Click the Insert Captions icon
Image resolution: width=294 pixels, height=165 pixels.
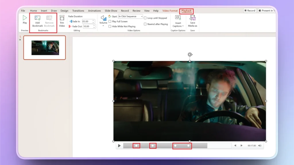click(x=178, y=18)
